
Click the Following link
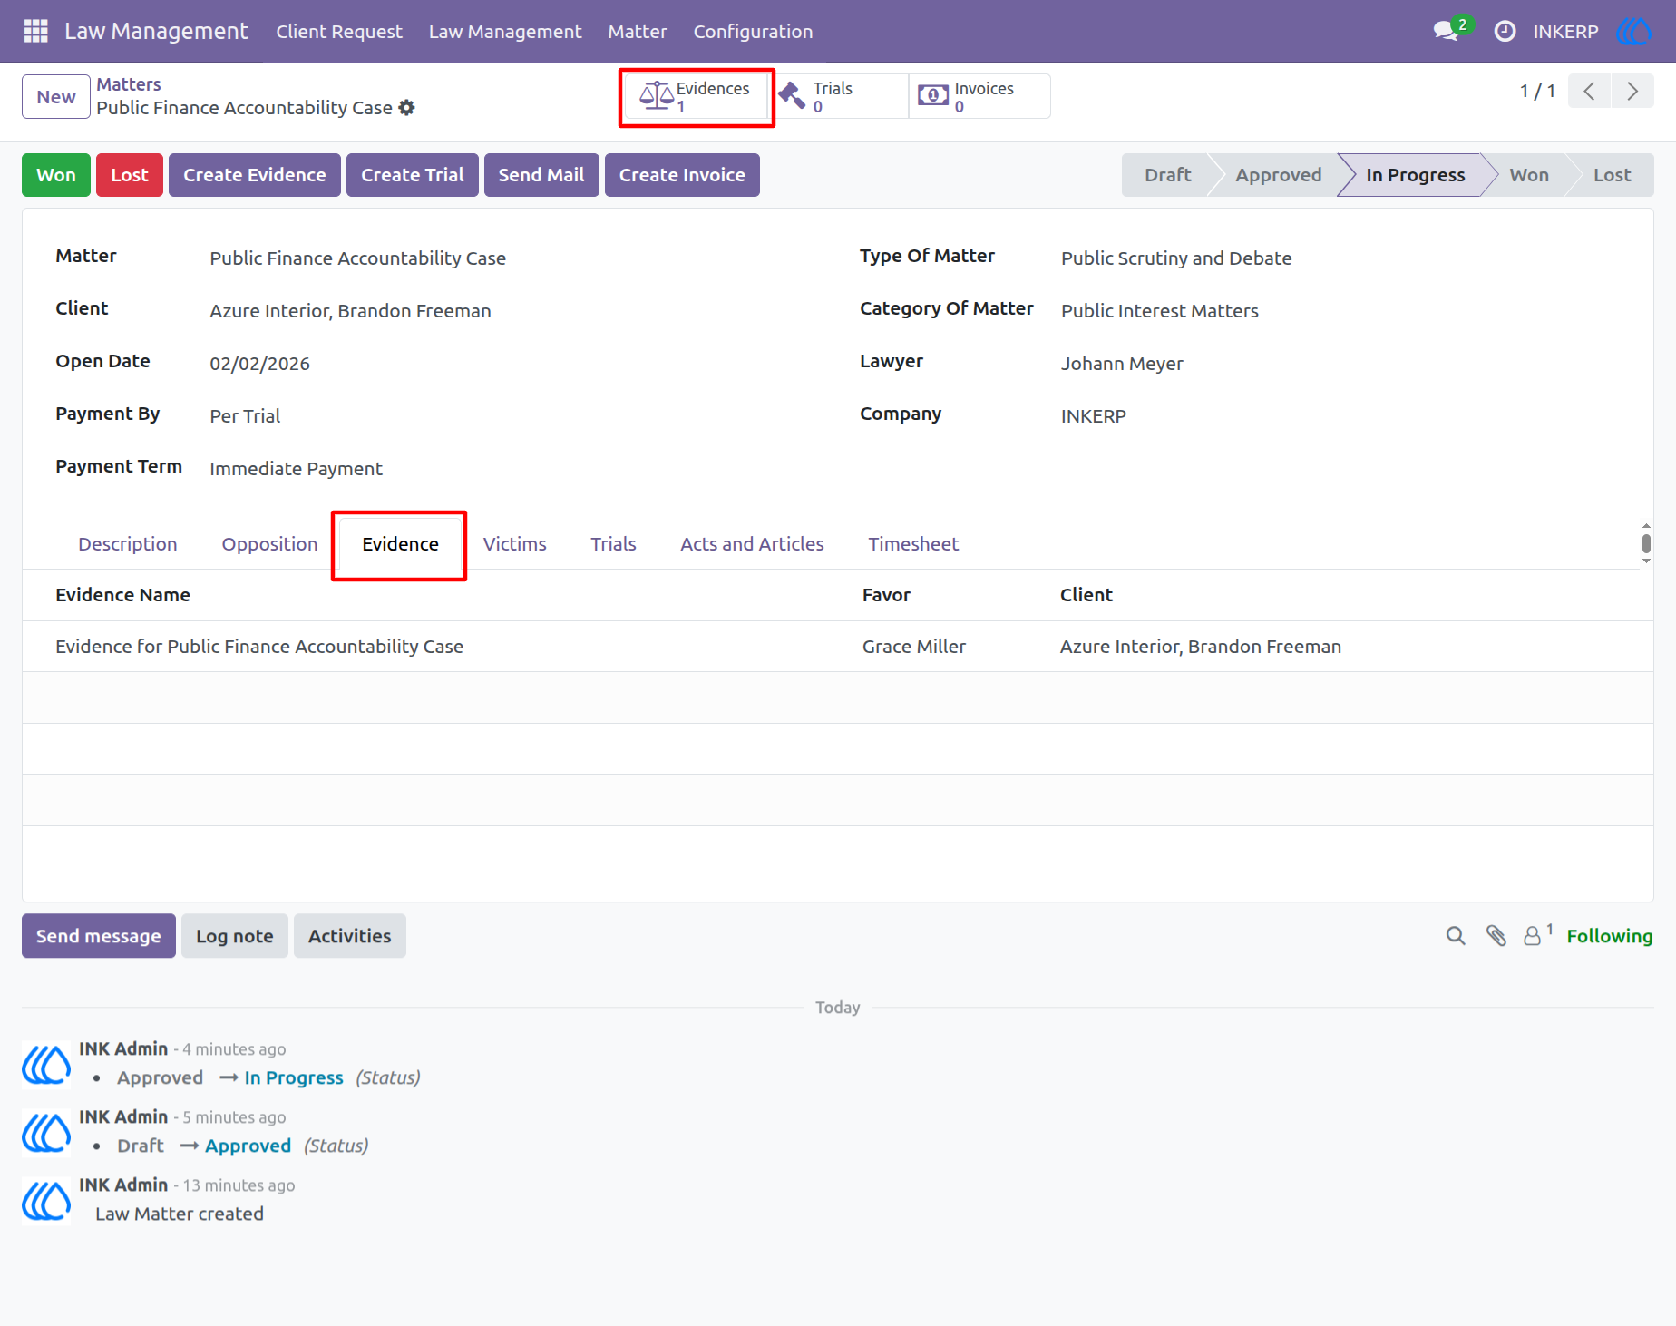(1609, 936)
